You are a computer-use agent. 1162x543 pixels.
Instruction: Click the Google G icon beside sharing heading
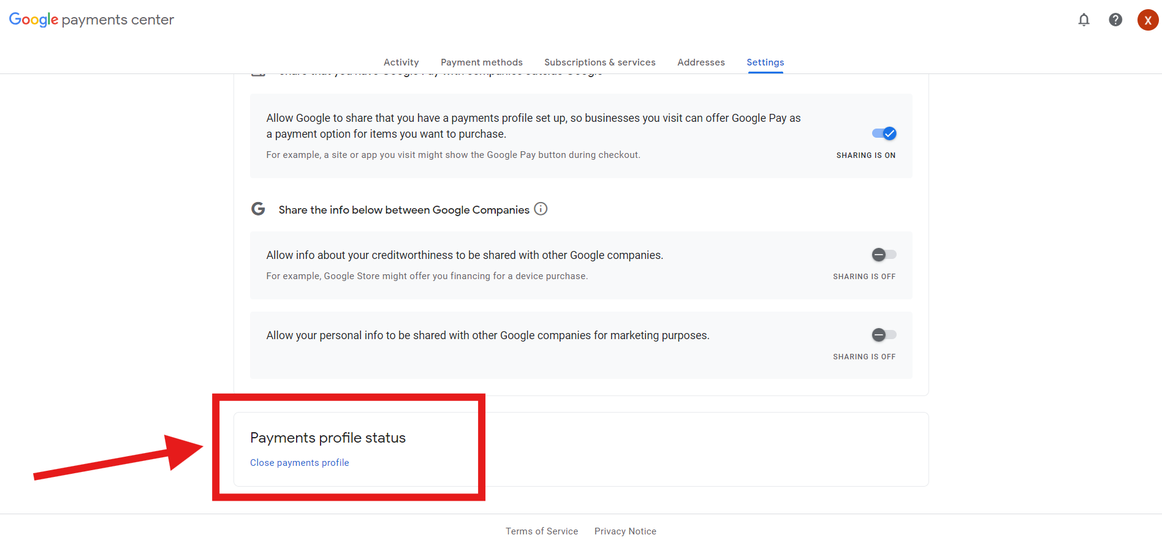coord(258,209)
